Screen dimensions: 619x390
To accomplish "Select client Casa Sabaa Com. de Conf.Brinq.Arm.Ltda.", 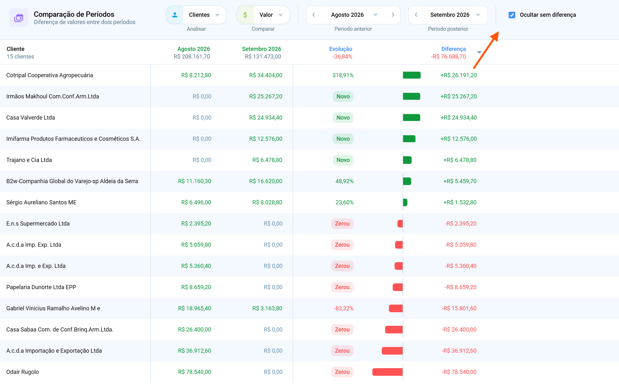I will pos(60,330).
